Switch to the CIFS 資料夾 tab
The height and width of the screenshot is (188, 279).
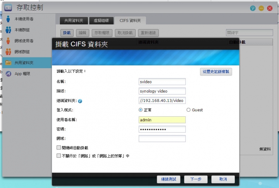pos(130,21)
